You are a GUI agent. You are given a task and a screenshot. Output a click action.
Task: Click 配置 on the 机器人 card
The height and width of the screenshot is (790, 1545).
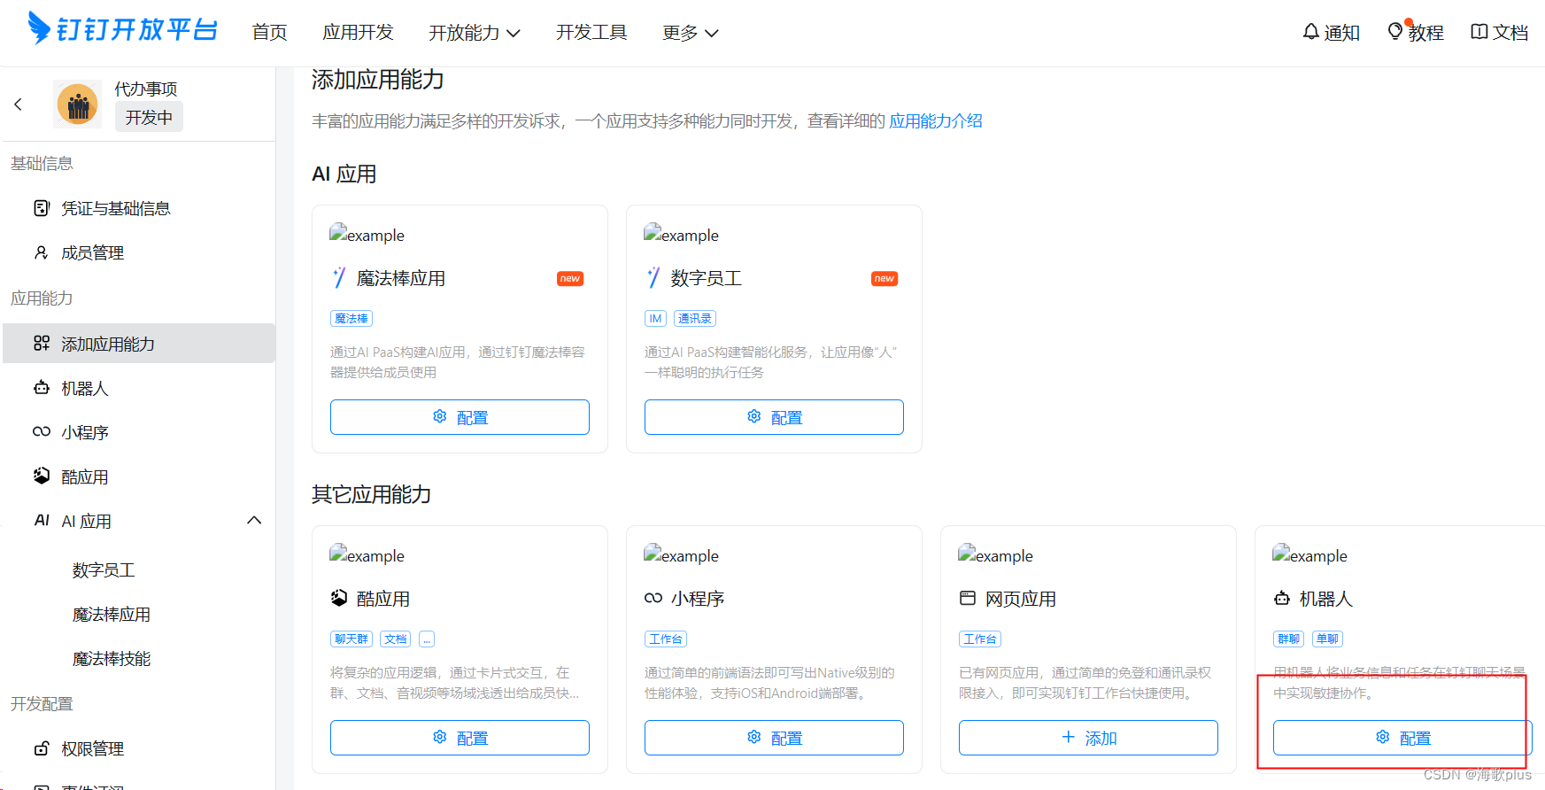click(1402, 738)
